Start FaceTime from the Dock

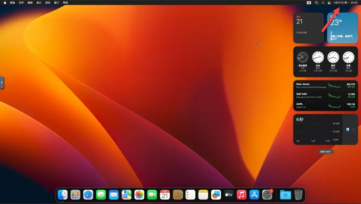(152, 195)
